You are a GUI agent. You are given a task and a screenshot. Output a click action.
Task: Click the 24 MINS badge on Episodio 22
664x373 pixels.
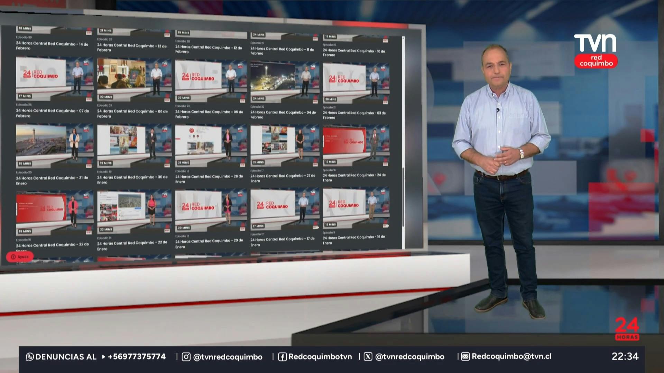click(259, 98)
